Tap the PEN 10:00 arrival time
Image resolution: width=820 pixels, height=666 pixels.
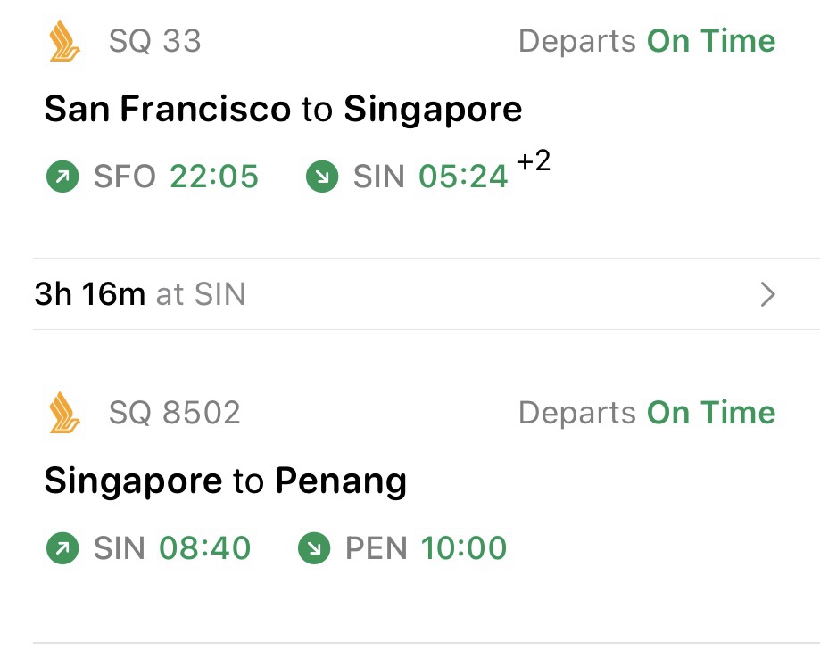(x=463, y=549)
